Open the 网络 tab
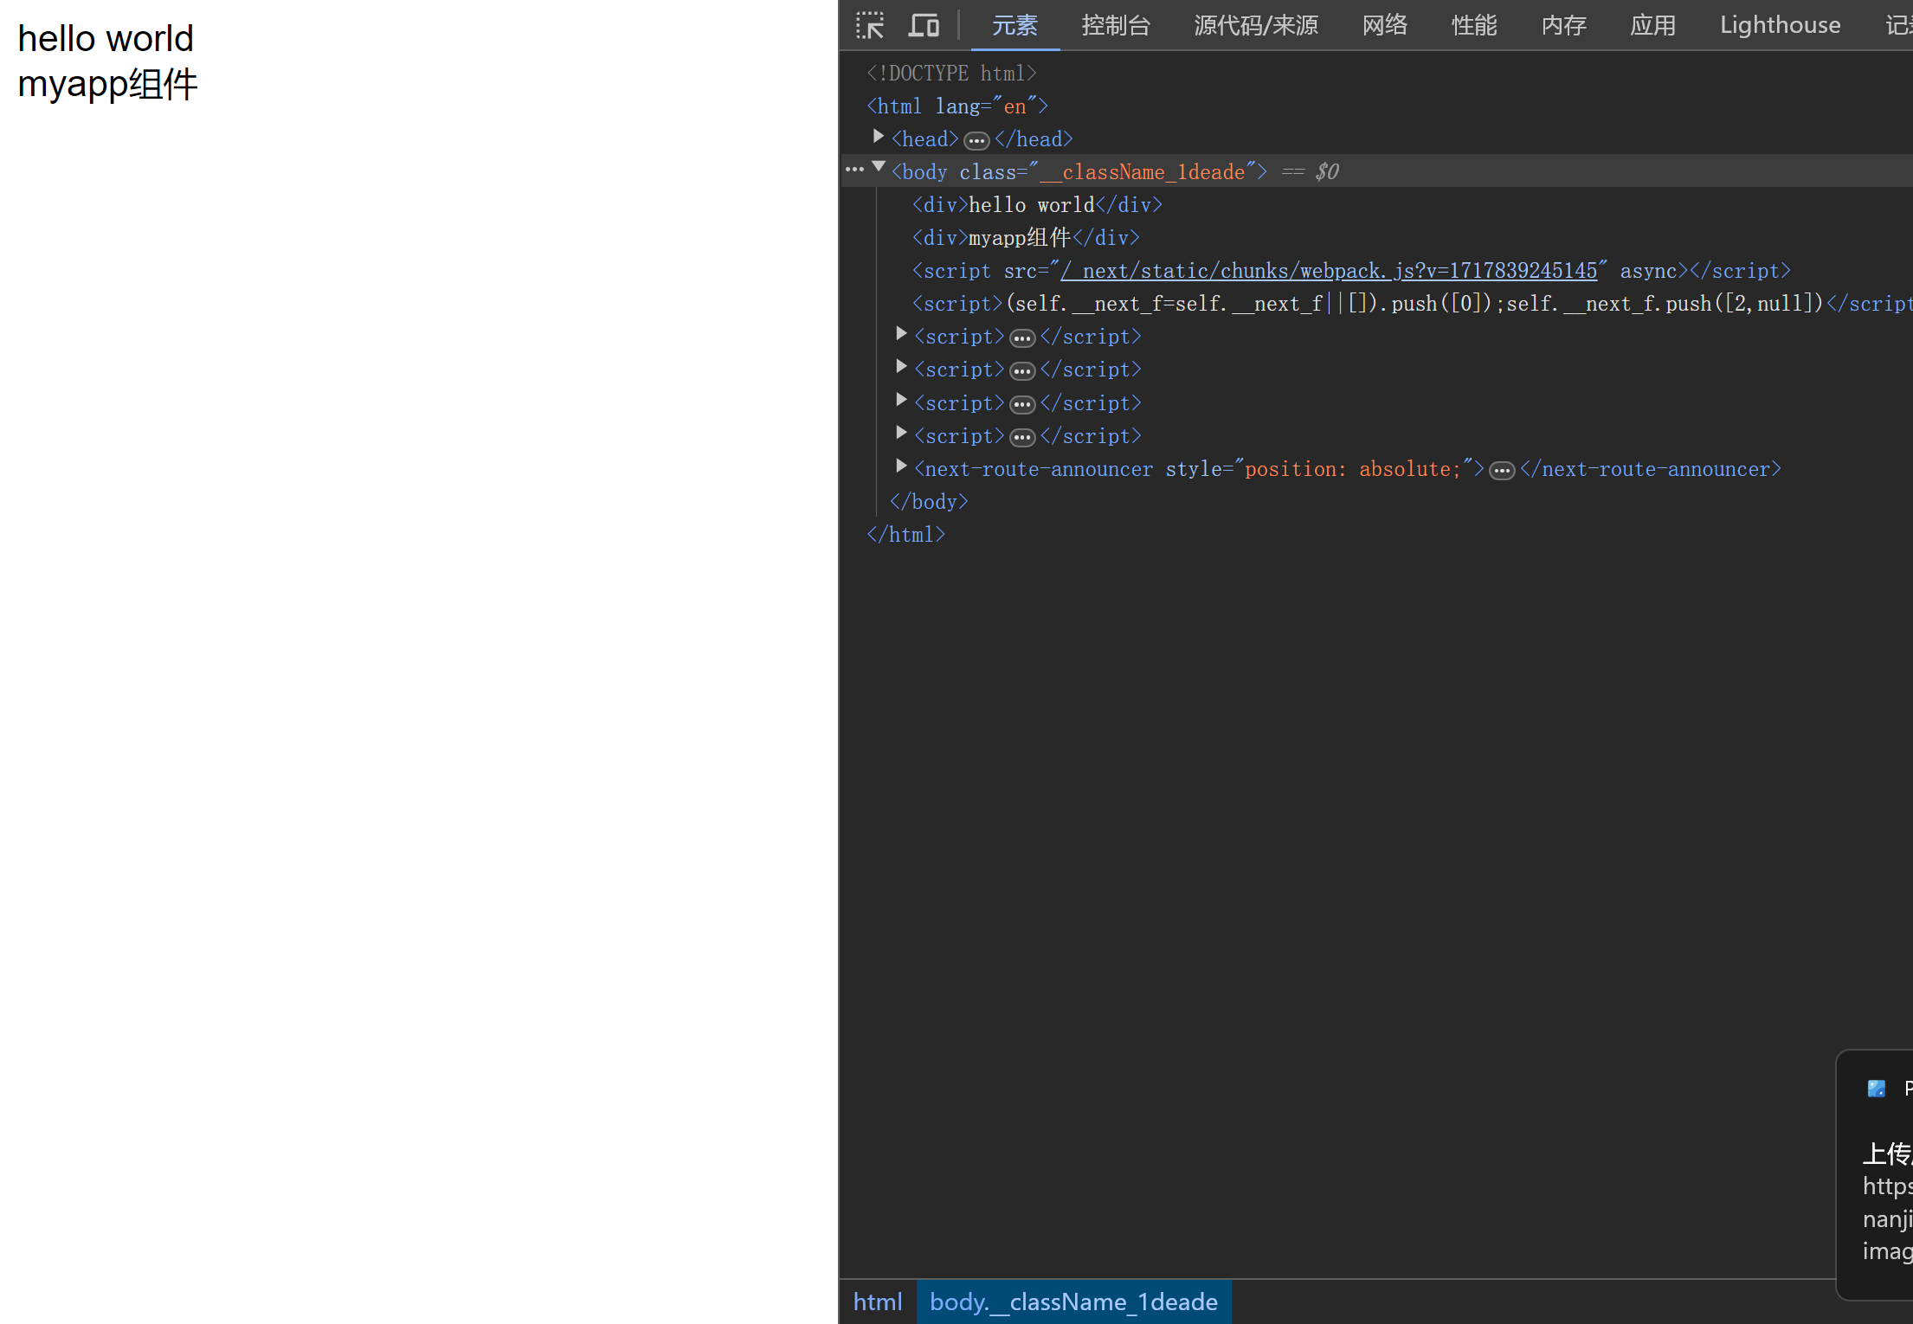 [x=1384, y=25]
